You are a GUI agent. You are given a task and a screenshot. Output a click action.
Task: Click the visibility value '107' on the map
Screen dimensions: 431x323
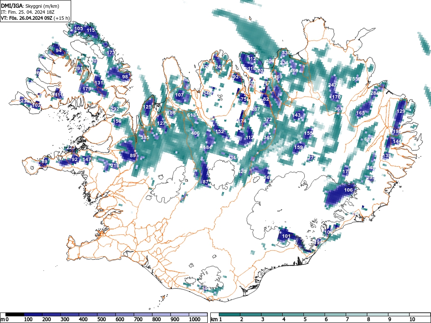click(179, 95)
